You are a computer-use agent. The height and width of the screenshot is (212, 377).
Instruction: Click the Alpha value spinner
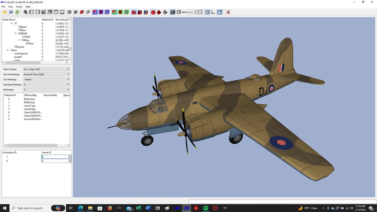pos(195,12)
